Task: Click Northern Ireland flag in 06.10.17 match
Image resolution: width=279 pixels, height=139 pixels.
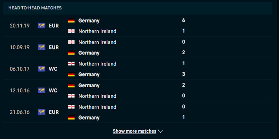Action: click(71, 64)
